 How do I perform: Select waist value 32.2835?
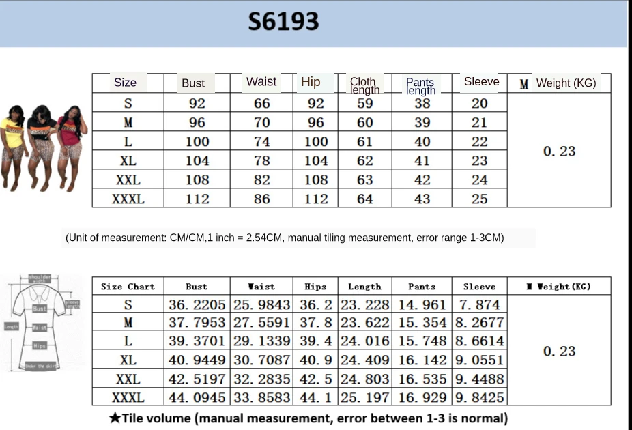tap(261, 379)
